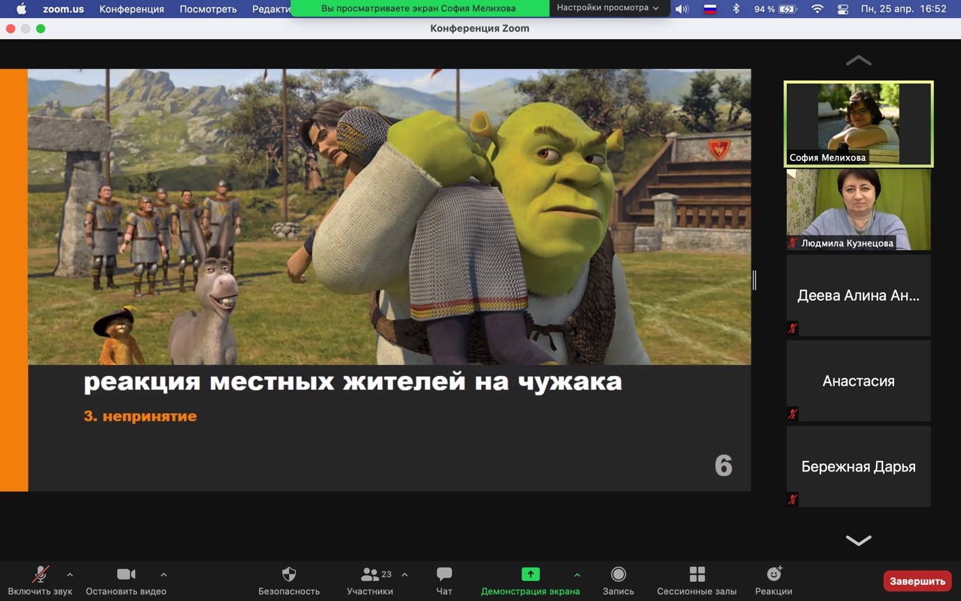Stop camera with Остановить видео
Viewport: 961px width, 601px height.
pos(126,581)
